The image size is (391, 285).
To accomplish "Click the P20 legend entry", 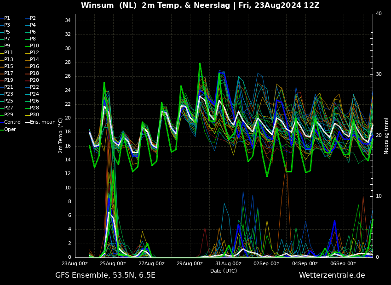I will [32, 80].
